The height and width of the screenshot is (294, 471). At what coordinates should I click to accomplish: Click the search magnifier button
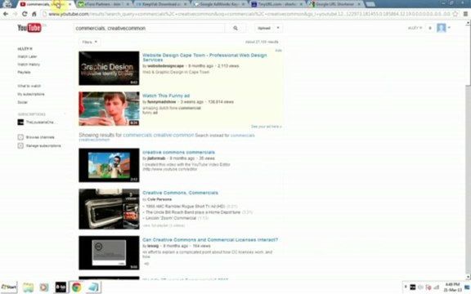[235, 29]
